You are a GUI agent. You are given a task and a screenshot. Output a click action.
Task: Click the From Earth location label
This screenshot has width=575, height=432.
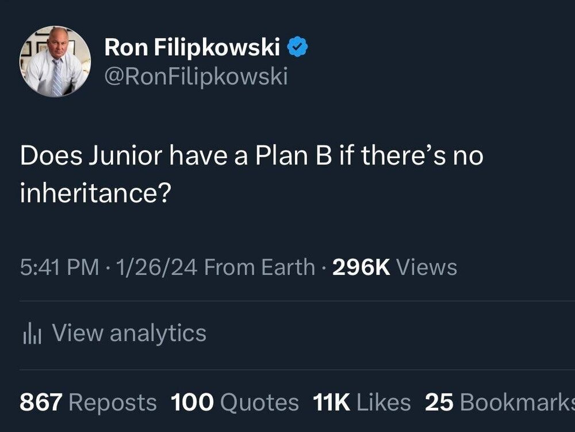tap(259, 267)
